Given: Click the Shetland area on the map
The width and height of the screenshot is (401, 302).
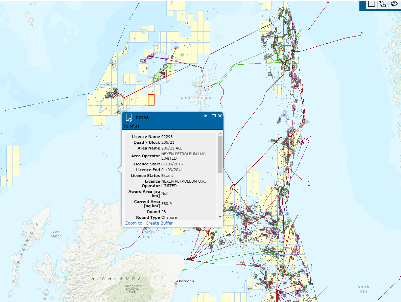Looking at the screenshot, I should 196,98.
